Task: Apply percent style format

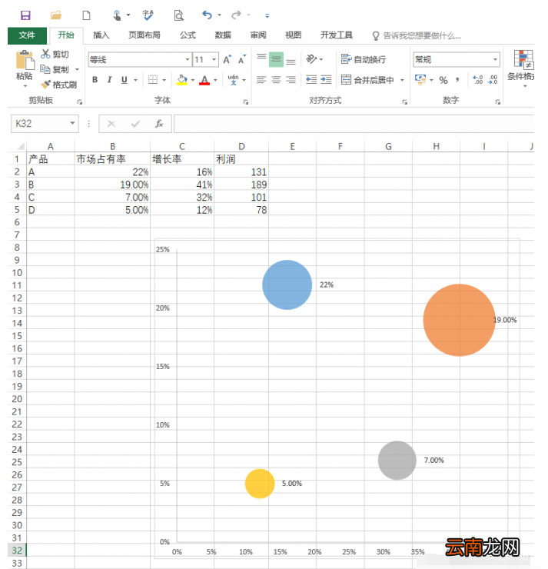Action: (x=443, y=80)
